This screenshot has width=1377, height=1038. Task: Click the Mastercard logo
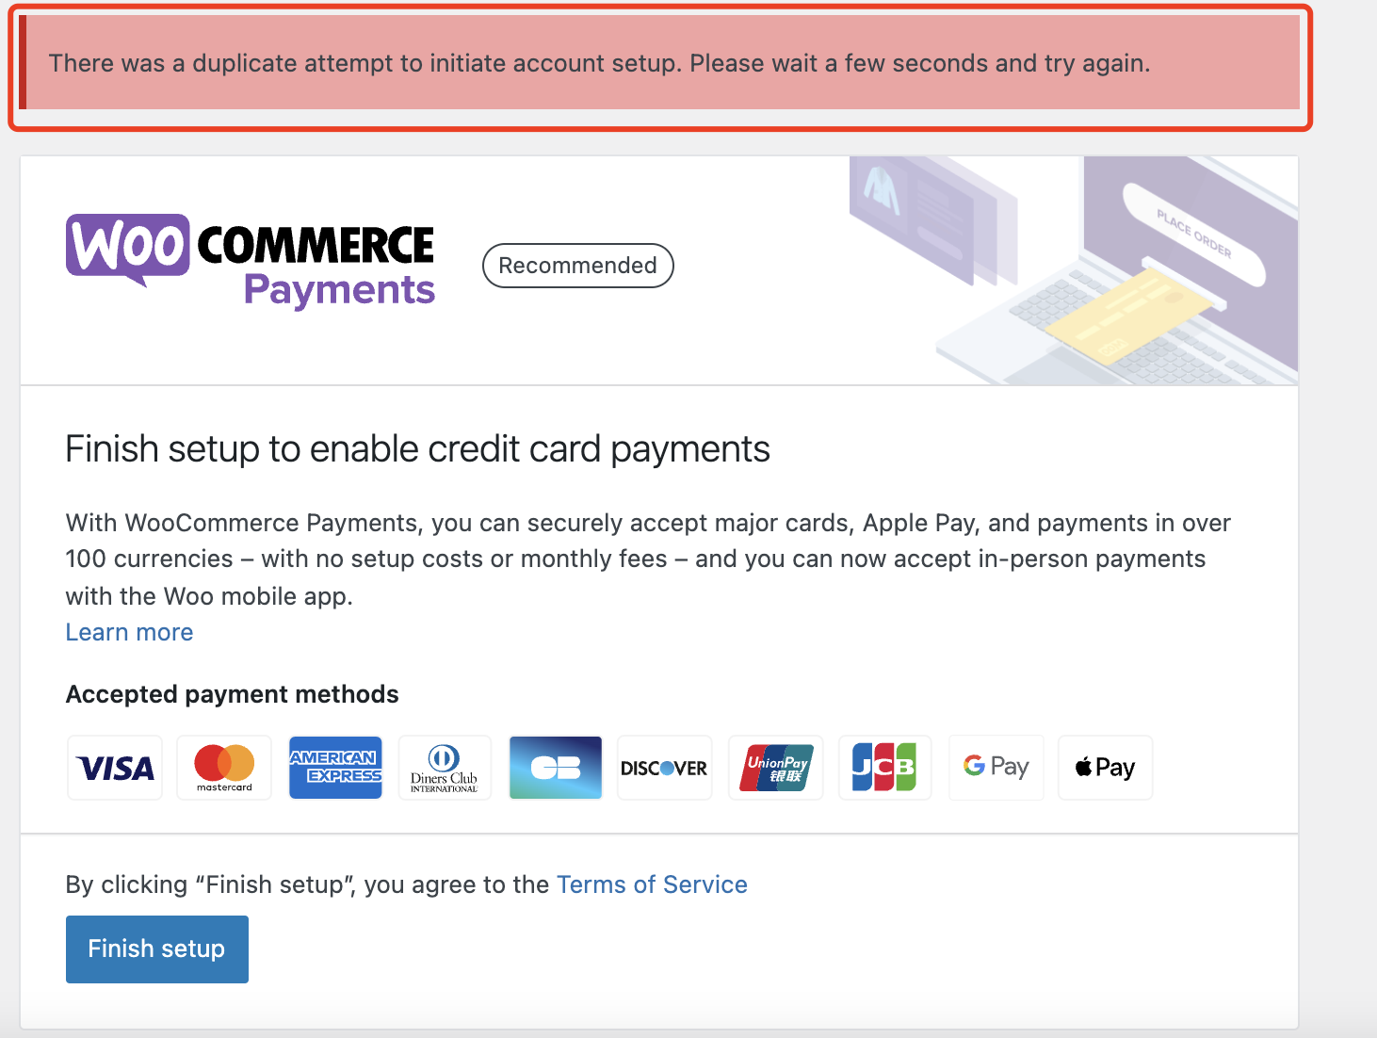click(x=223, y=768)
